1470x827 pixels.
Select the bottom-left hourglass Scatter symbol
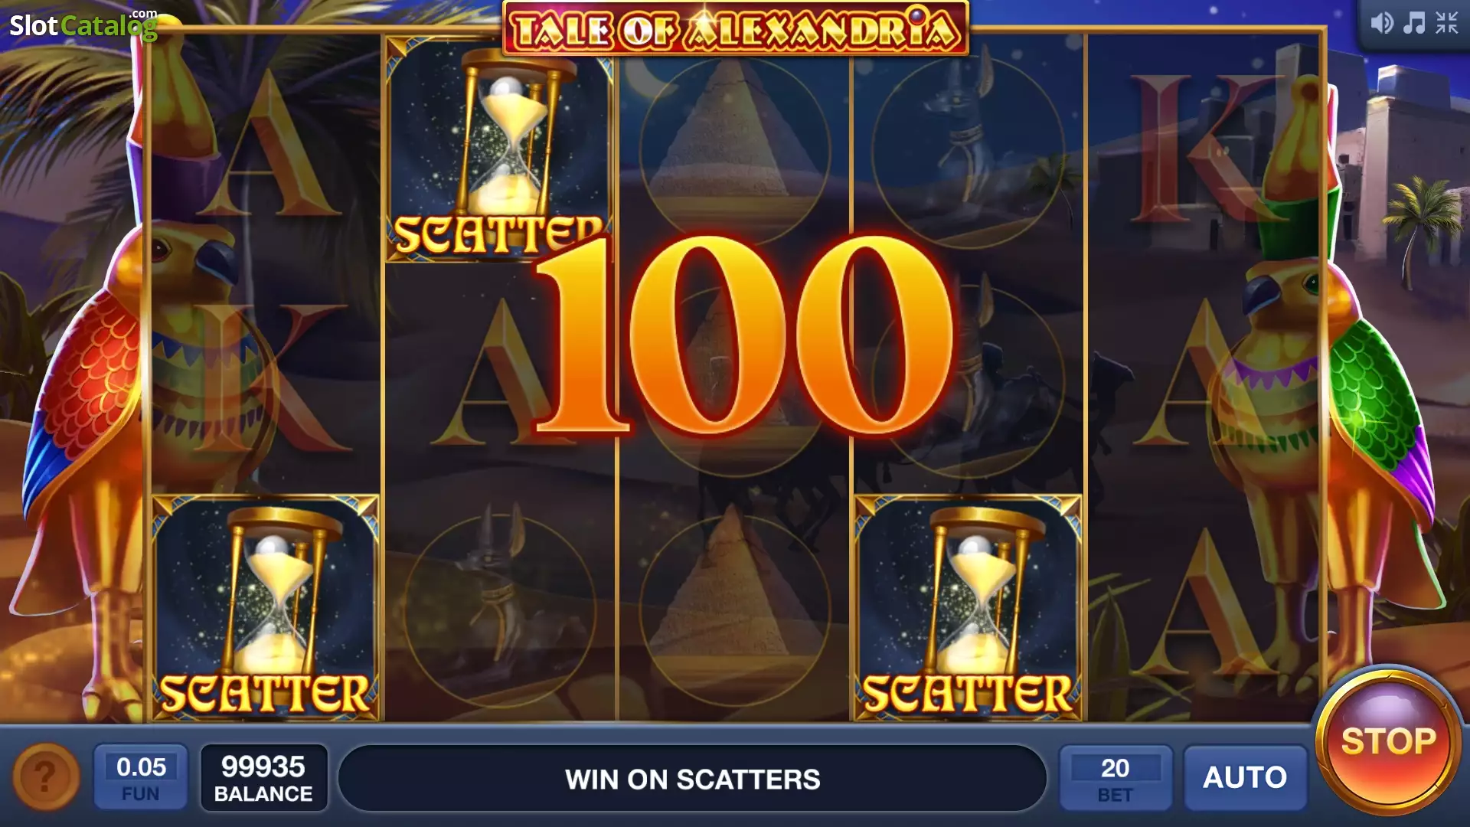[x=266, y=607]
